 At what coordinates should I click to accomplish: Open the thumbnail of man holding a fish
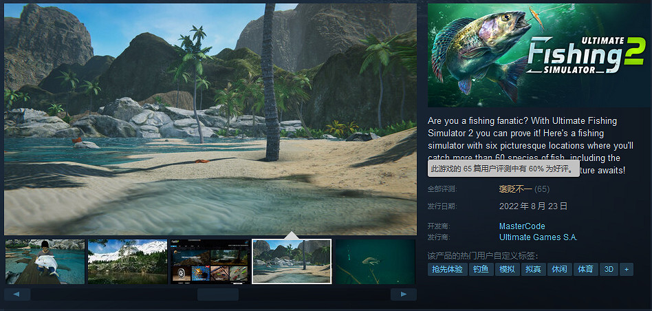click(x=45, y=261)
